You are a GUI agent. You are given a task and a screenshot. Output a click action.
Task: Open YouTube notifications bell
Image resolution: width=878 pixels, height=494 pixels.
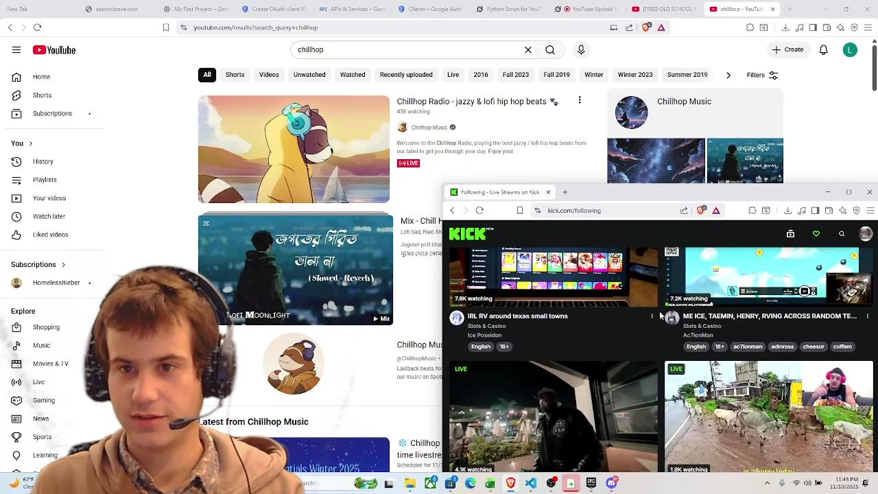824,50
